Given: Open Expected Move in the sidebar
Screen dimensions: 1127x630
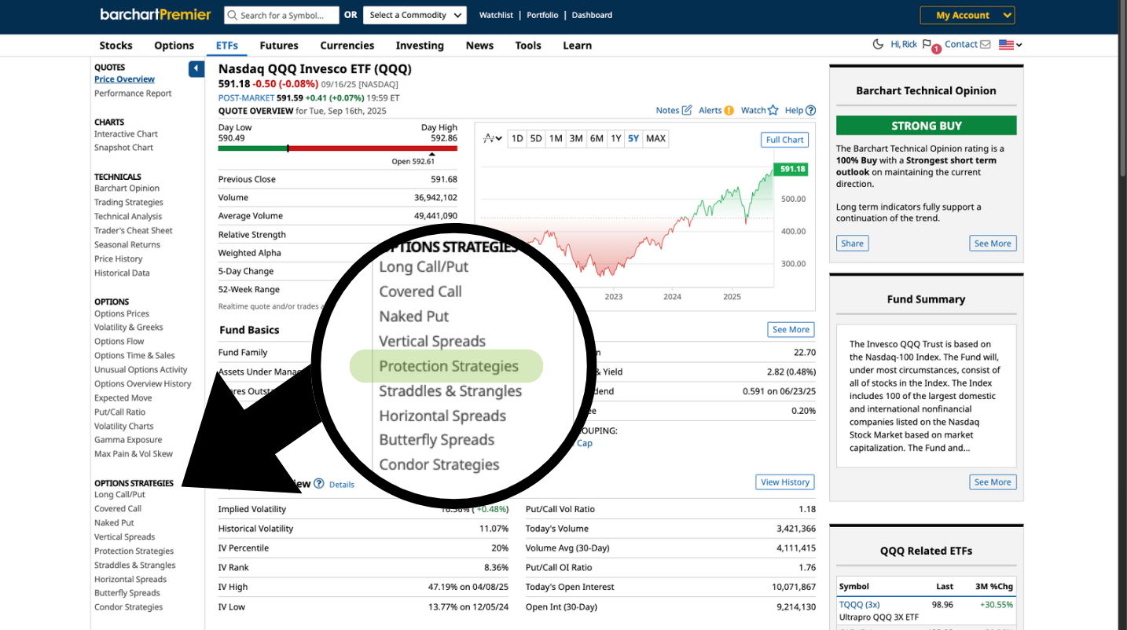Looking at the screenshot, I should tap(123, 398).
